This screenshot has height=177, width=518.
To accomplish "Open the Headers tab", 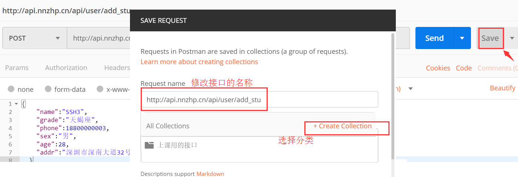I will tap(117, 67).
